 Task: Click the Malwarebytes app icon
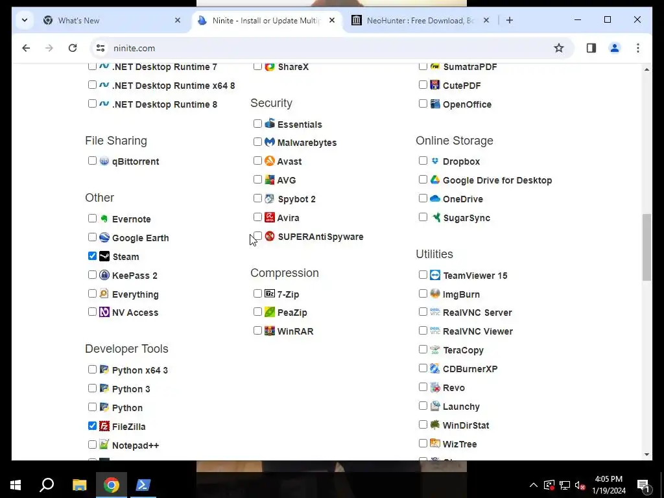tap(270, 142)
